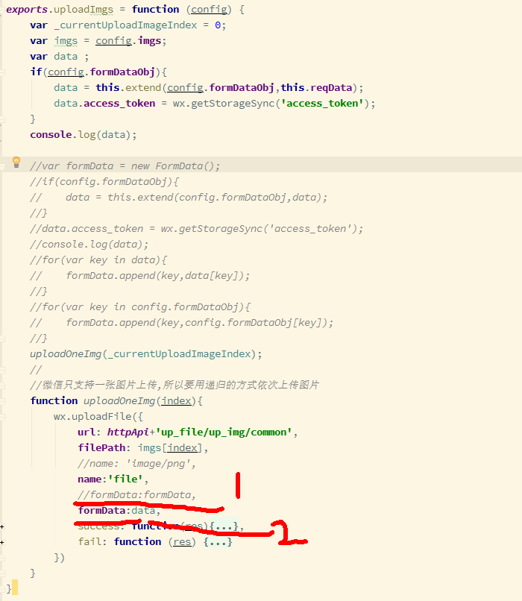Click comment 'formData.append(key,config.formDataObj[key]);'
This screenshot has width=522, height=601.
199,323
